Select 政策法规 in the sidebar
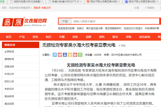This screenshot has height=107, width=161. pos(21,67)
